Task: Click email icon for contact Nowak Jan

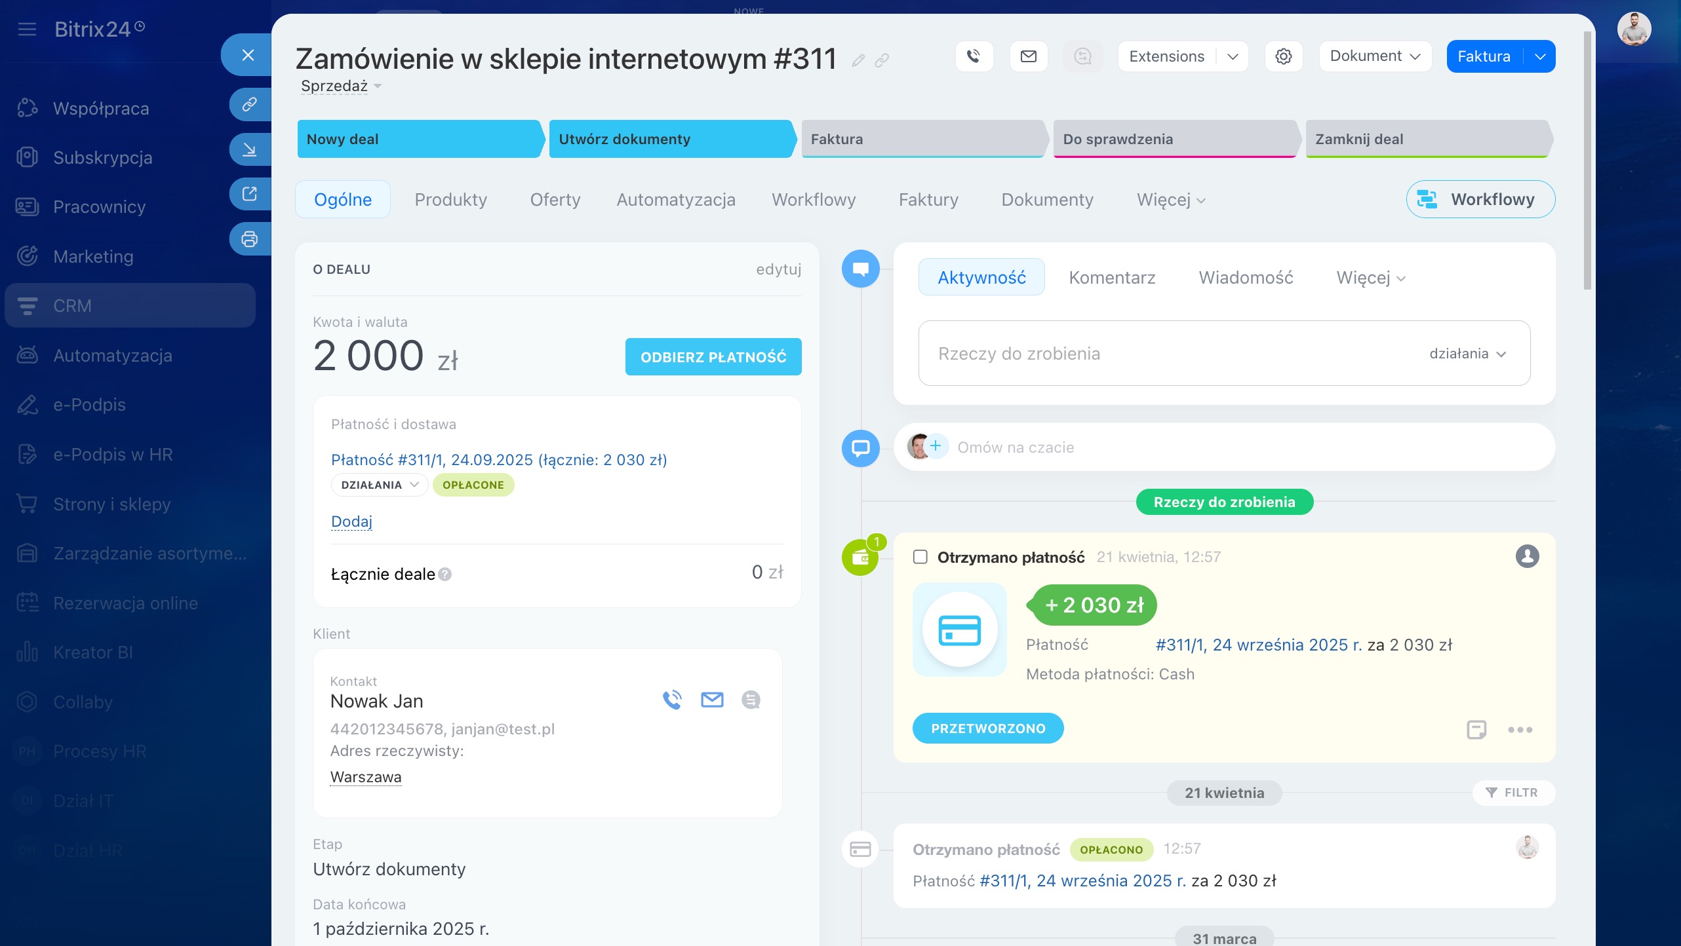Action: click(712, 700)
